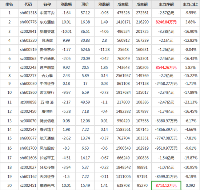
Task: Select stock name 中兴通讯
Action: click(x=47, y=58)
